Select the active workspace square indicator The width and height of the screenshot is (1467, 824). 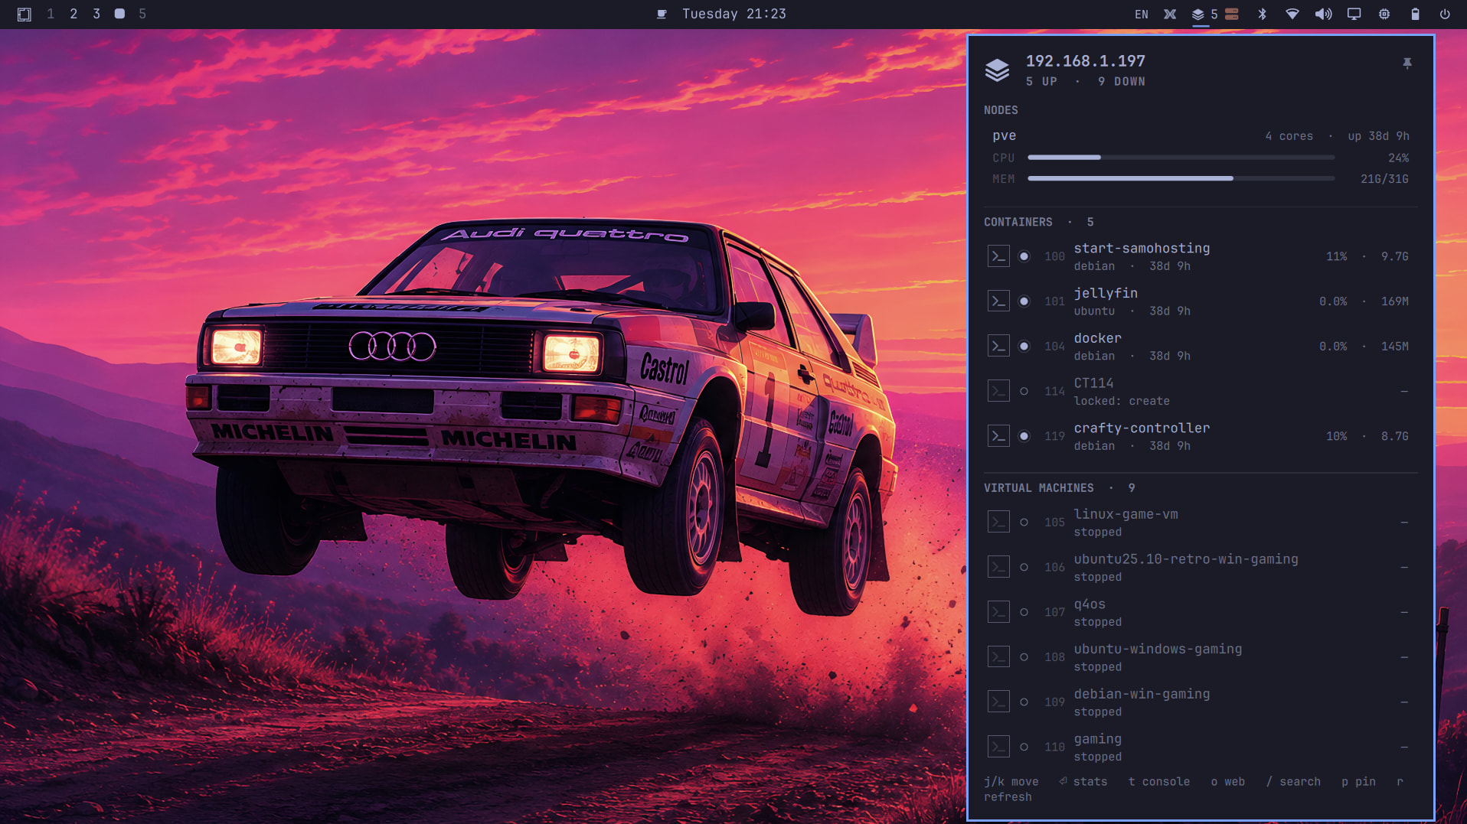pos(119,15)
